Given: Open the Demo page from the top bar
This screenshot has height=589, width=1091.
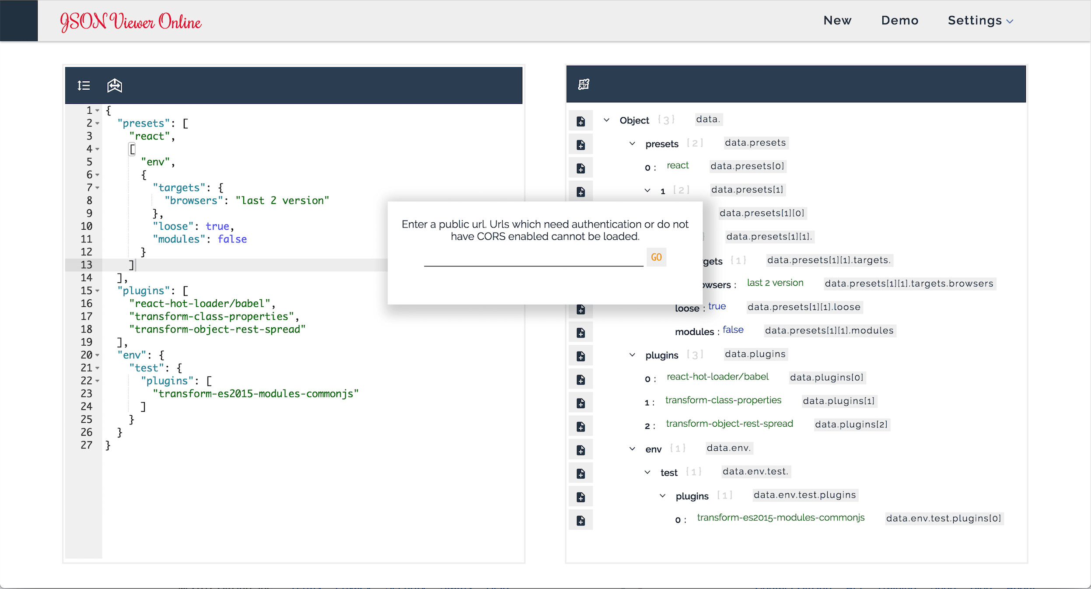Looking at the screenshot, I should point(900,20).
